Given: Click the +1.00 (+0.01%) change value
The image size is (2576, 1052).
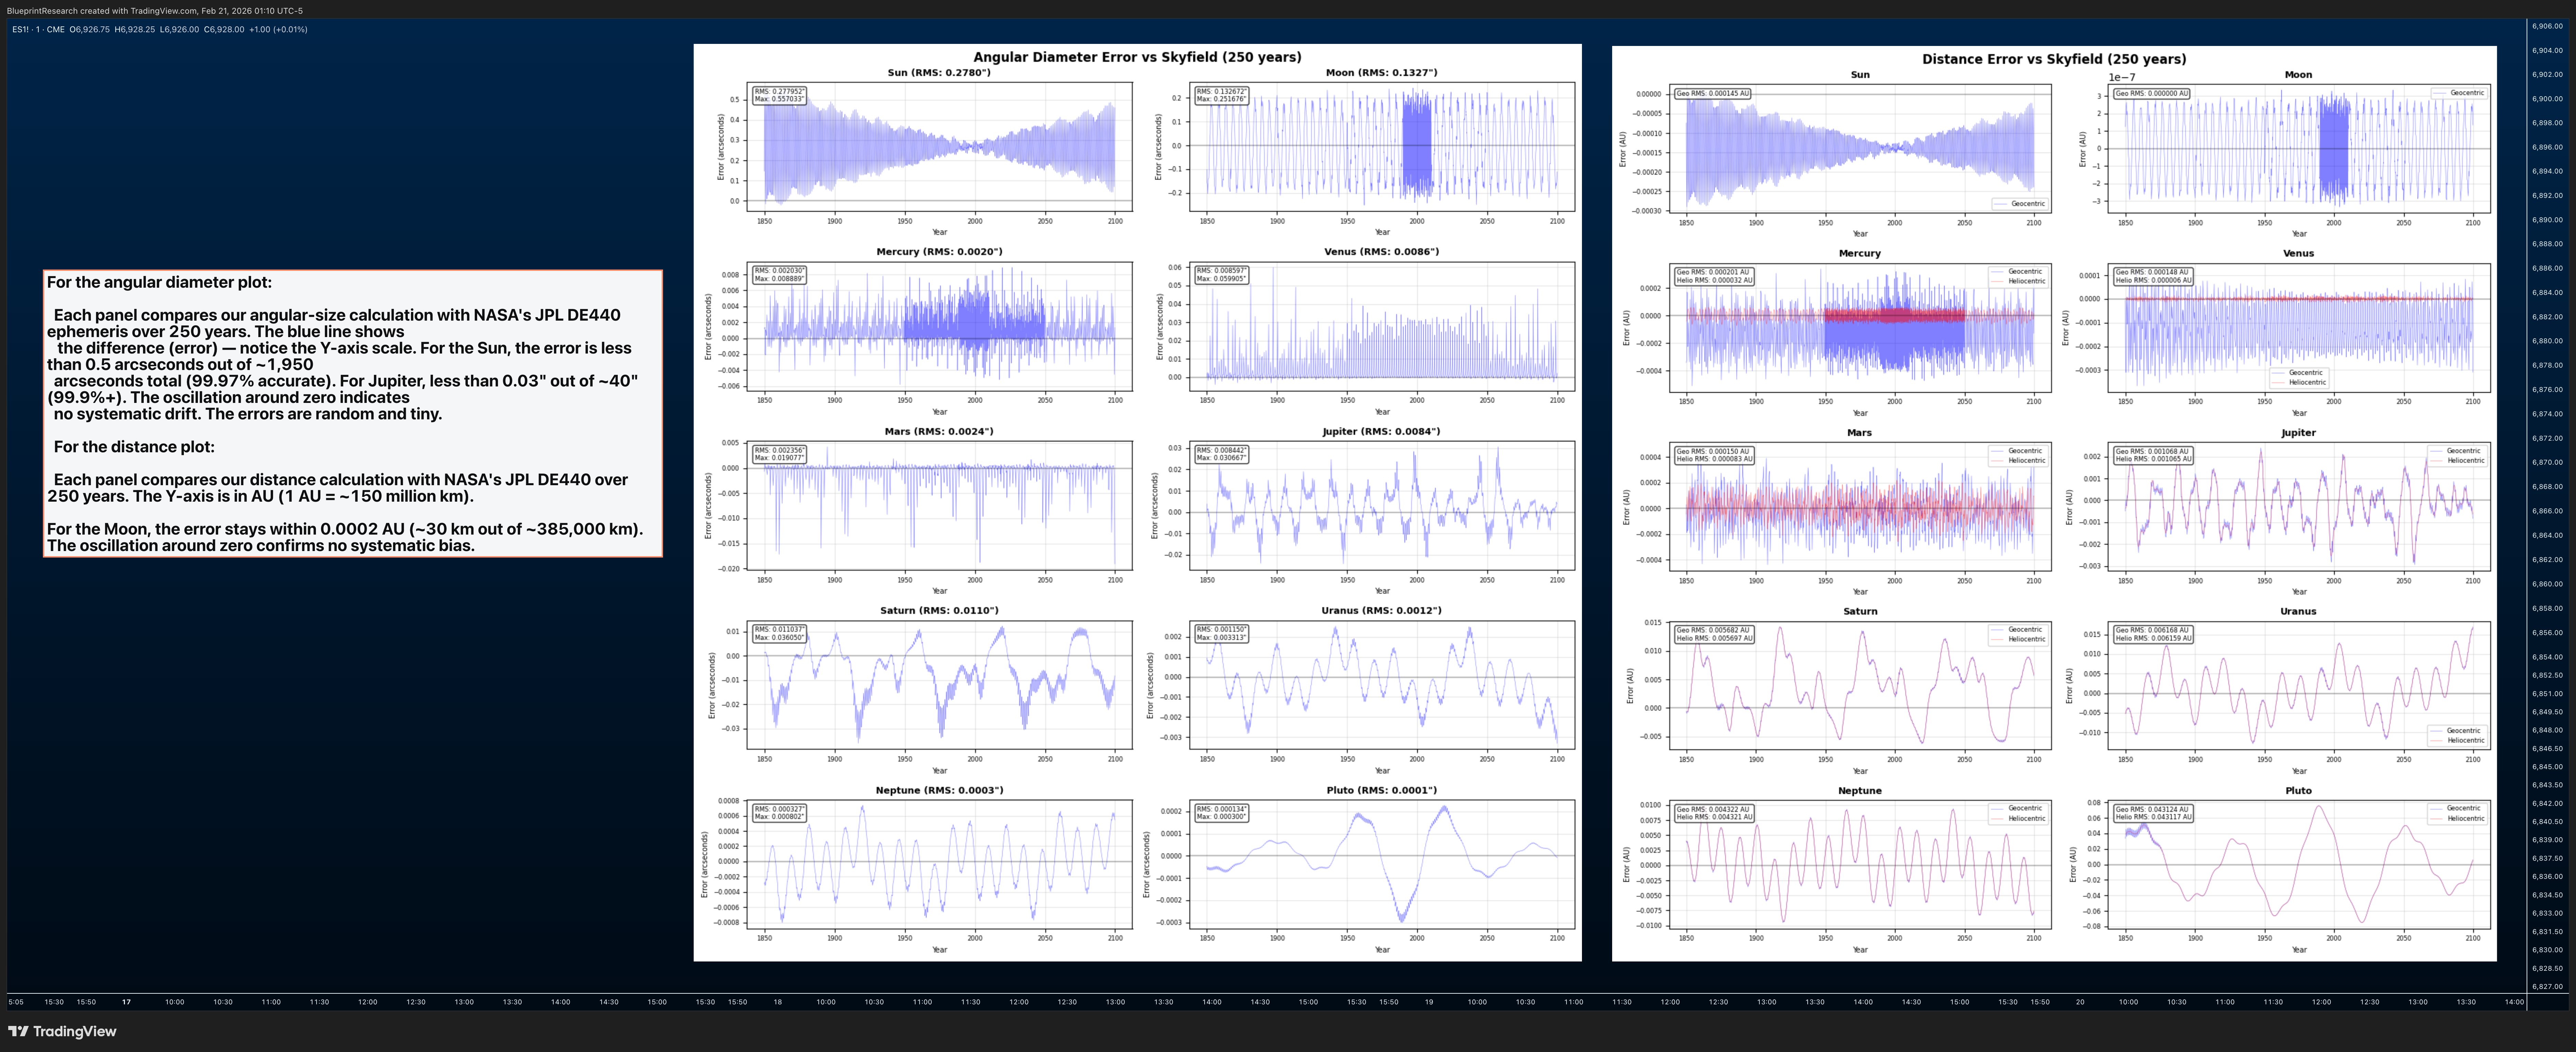Looking at the screenshot, I should click(x=278, y=29).
